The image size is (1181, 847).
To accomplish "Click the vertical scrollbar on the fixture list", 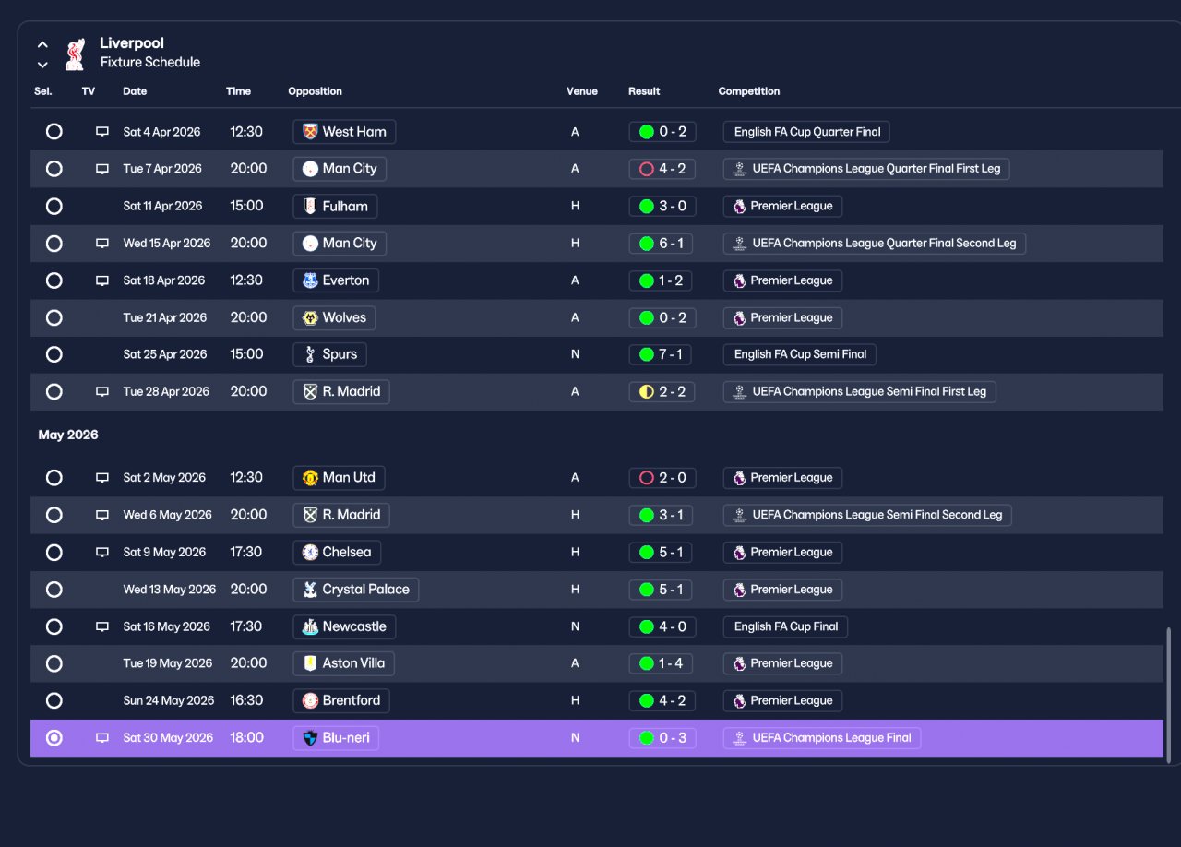I will coord(1169,695).
